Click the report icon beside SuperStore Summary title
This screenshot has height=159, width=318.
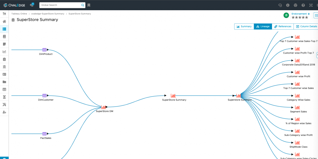pyautogui.click(x=13, y=20)
